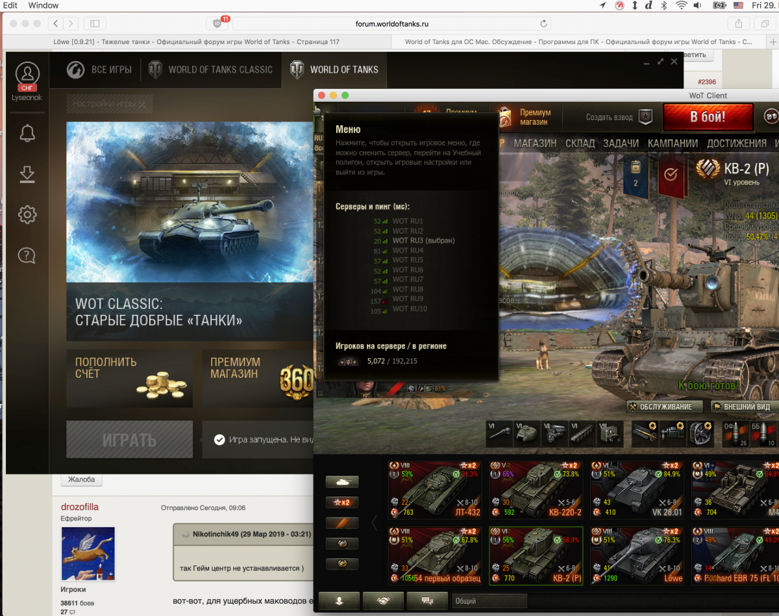The image size is (779, 616).
Task: Toggle the silver emblem carousel filter
Action: click(x=342, y=543)
